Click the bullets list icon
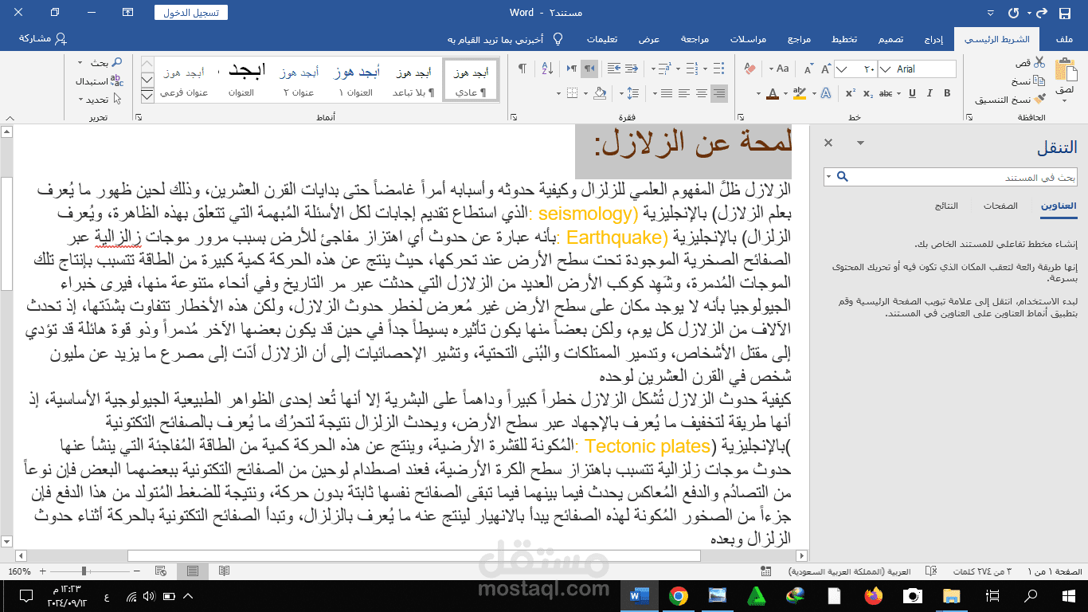 point(718,69)
